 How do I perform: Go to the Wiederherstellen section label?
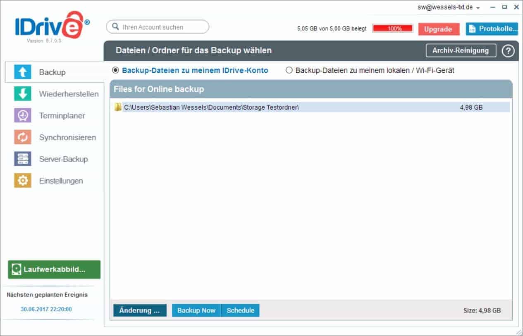click(69, 94)
